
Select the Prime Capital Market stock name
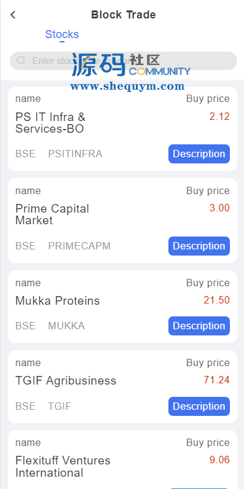[52, 214]
